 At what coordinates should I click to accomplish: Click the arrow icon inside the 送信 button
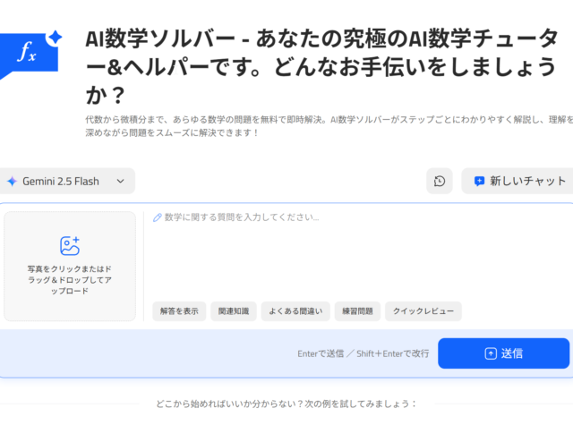[x=490, y=353]
